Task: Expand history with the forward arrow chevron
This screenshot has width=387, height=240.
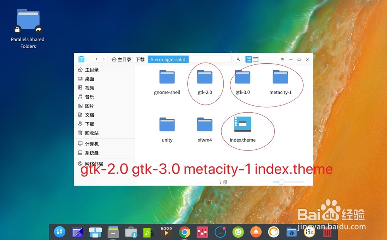Action: tap(104, 59)
